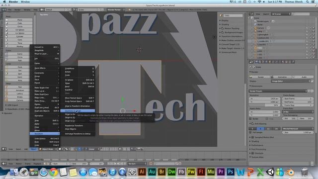The image size is (318, 179).
Task: Toggle the Anti-Aliasing checkbox
Action: (253, 124)
